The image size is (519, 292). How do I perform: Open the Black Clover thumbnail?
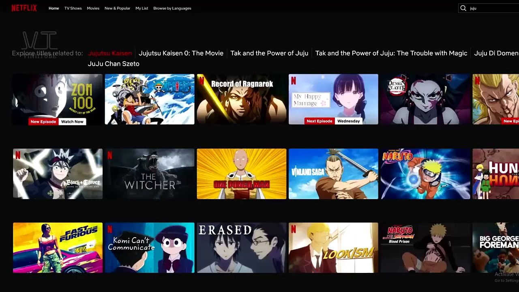tap(58, 174)
